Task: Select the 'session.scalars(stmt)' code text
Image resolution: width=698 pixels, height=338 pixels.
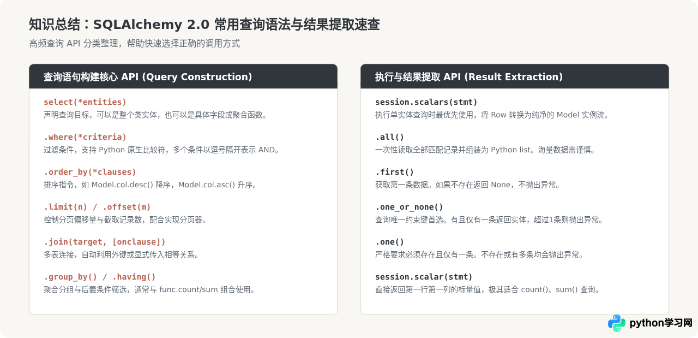Action: pyautogui.click(x=426, y=102)
